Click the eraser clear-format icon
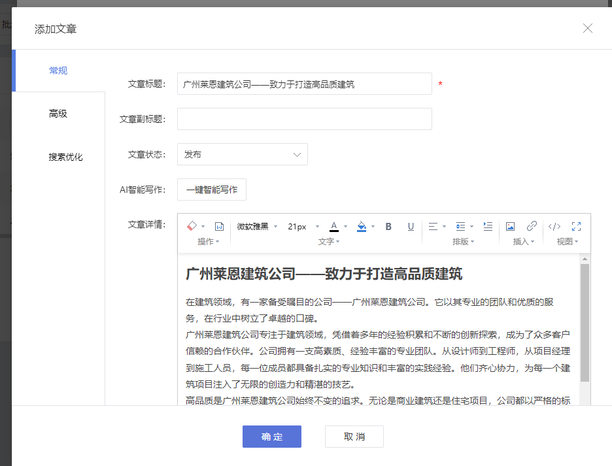 [192, 226]
